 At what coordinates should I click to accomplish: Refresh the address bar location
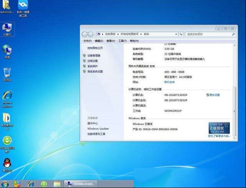[x=181, y=34]
